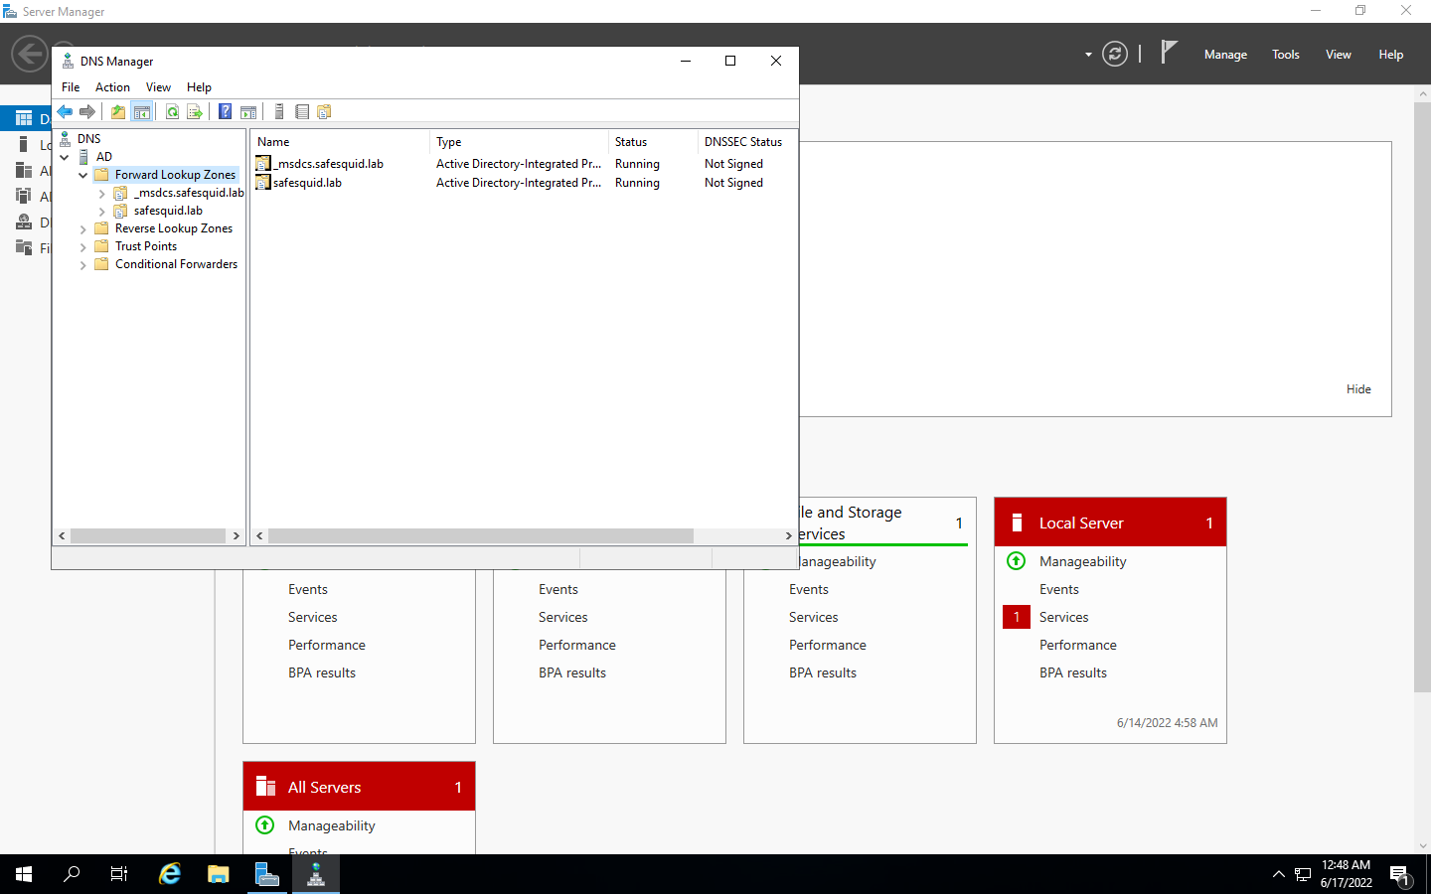Click the red alert badge beside Local Server Services

(1017, 617)
